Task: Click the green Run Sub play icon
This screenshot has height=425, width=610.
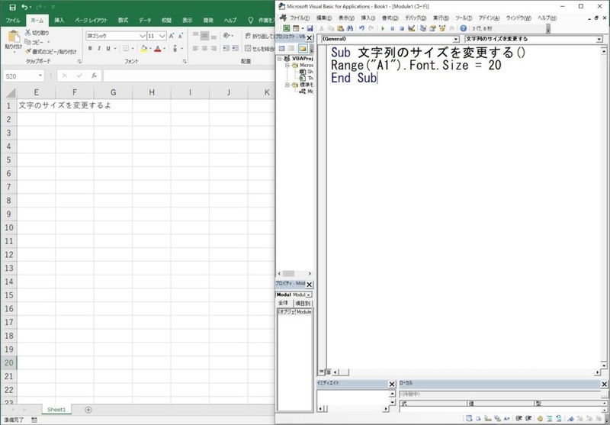Action: click(383, 28)
